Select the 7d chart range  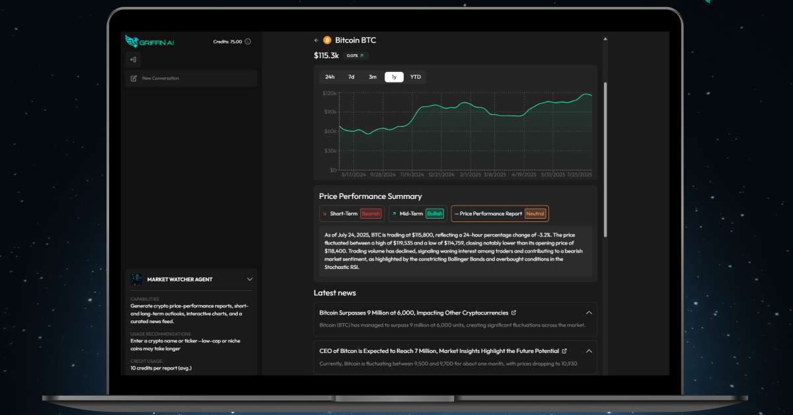[352, 77]
